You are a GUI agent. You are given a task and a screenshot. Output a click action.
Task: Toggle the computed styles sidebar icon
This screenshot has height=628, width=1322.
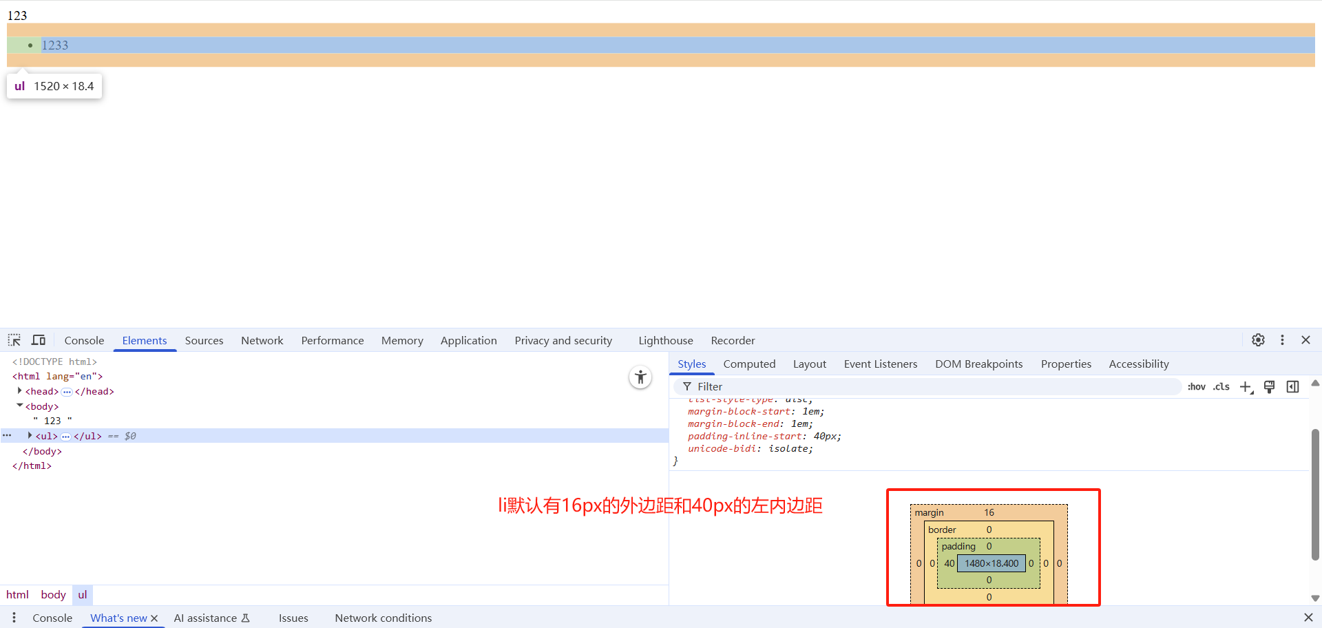(1292, 387)
